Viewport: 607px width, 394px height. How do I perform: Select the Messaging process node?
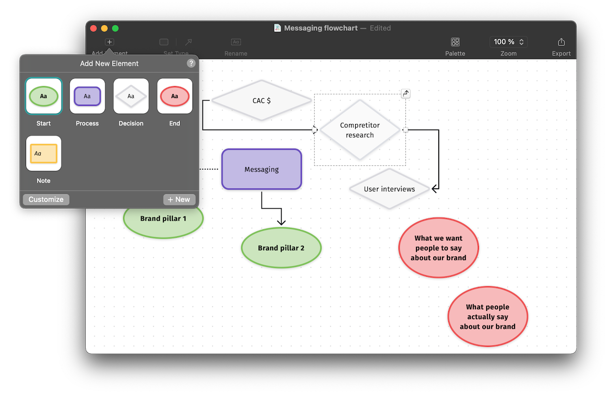[x=261, y=169]
